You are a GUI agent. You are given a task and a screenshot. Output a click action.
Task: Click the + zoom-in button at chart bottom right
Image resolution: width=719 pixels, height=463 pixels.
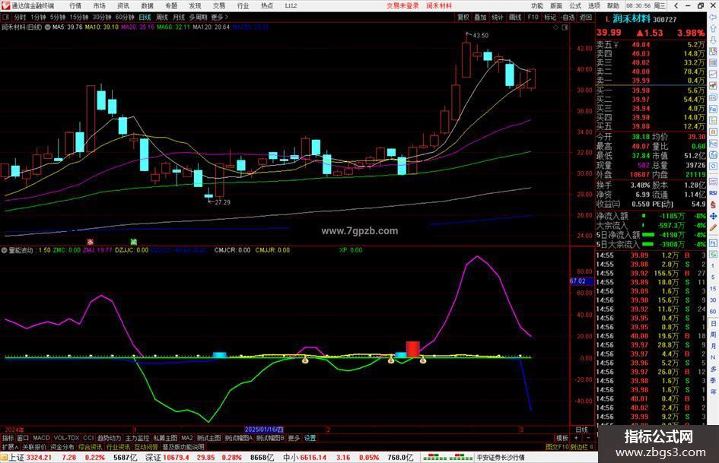point(576,438)
